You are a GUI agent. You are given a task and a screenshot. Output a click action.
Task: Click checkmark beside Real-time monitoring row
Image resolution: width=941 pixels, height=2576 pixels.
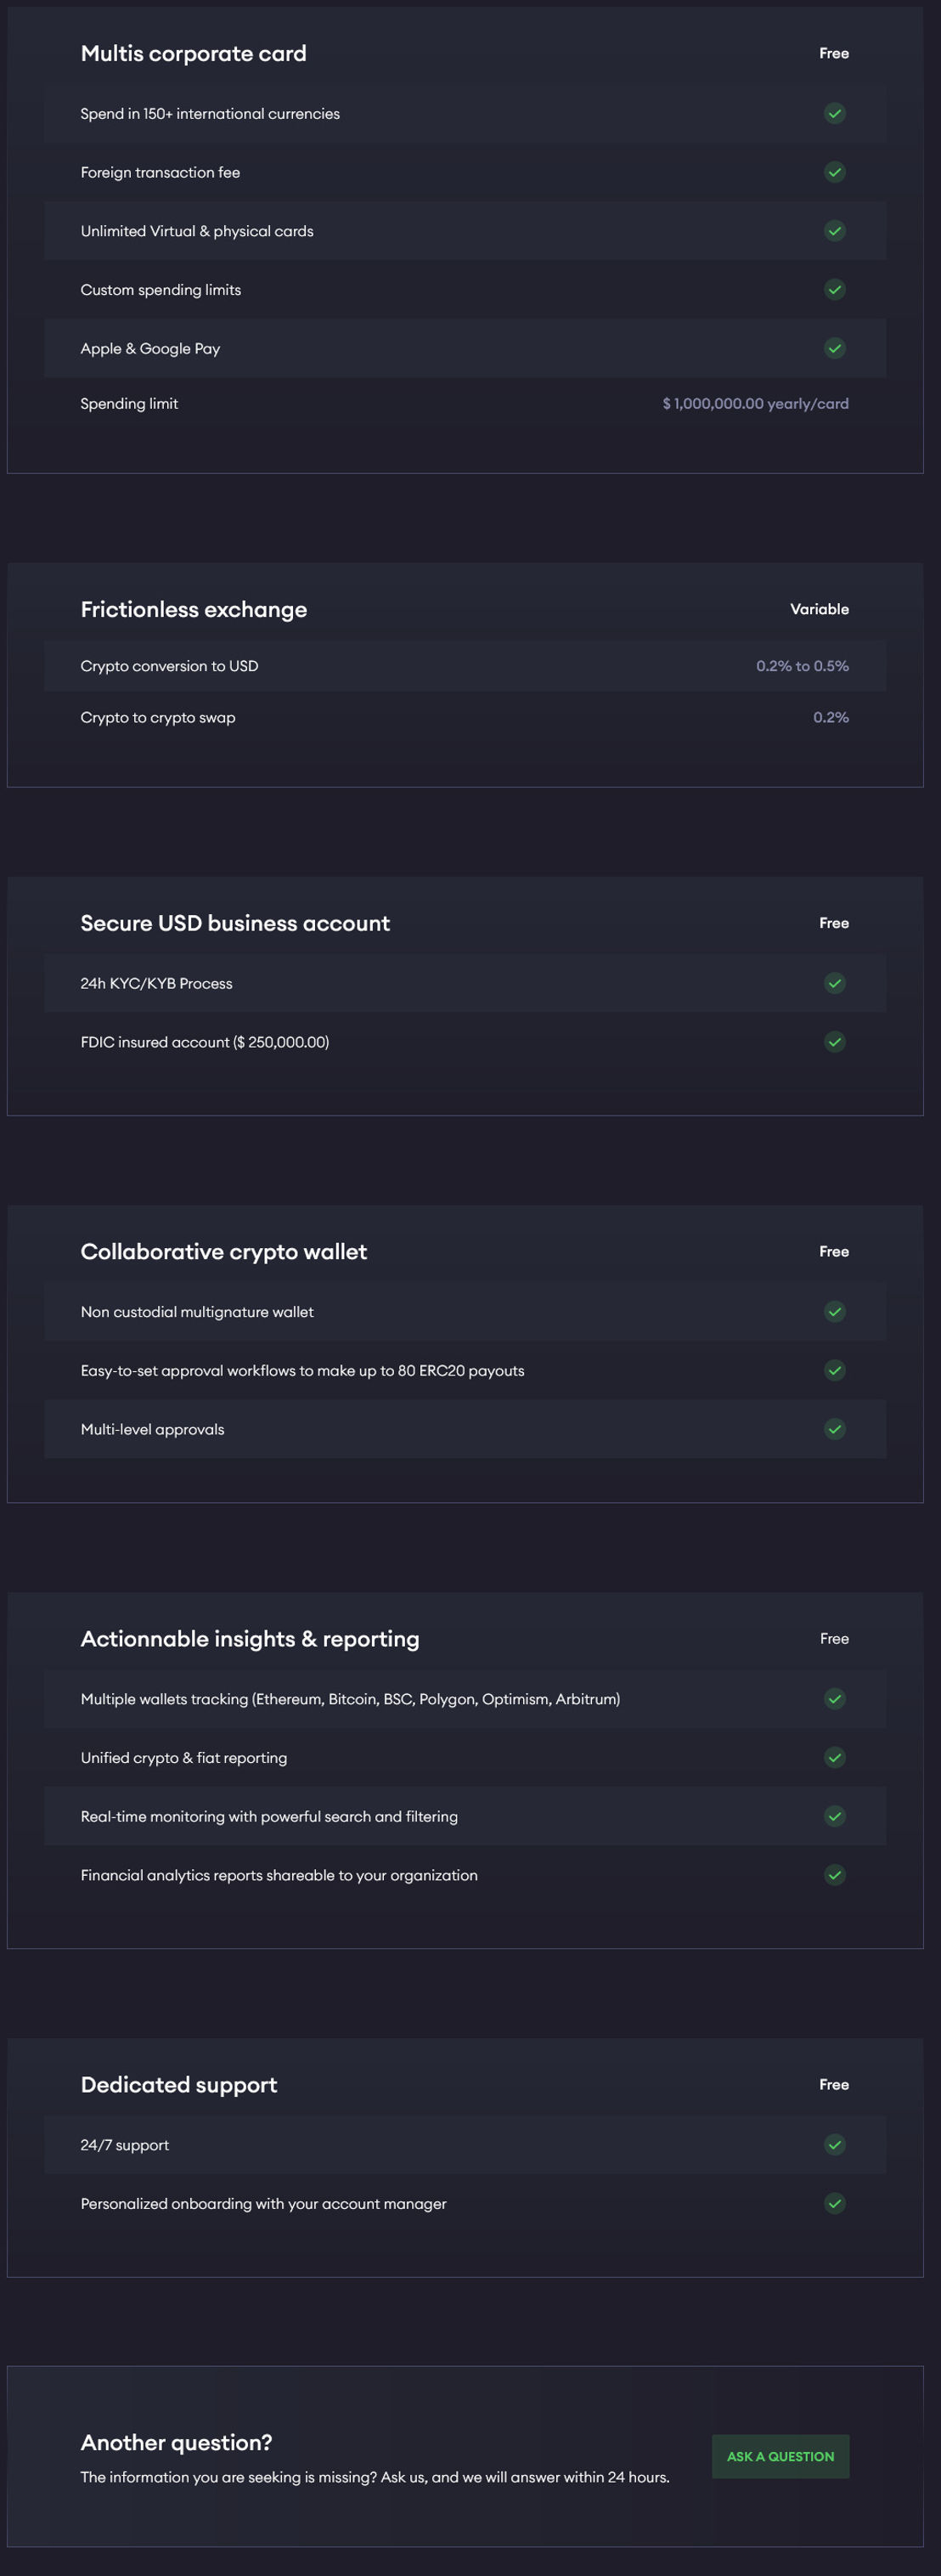835,1816
